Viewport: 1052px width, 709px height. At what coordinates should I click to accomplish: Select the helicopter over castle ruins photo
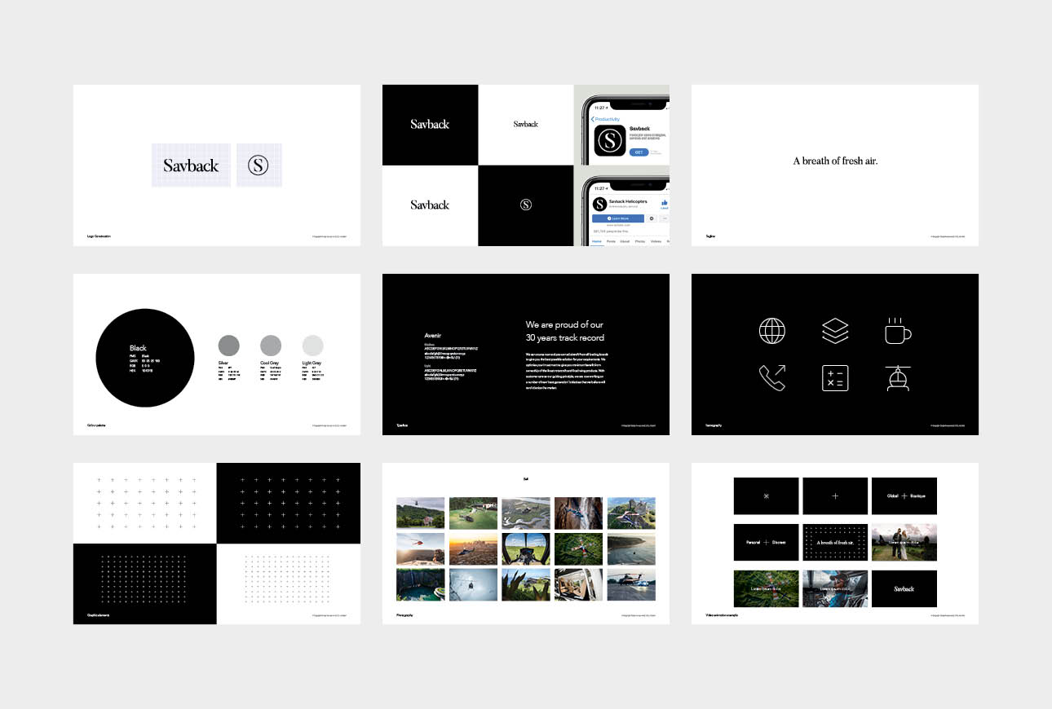click(631, 513)
